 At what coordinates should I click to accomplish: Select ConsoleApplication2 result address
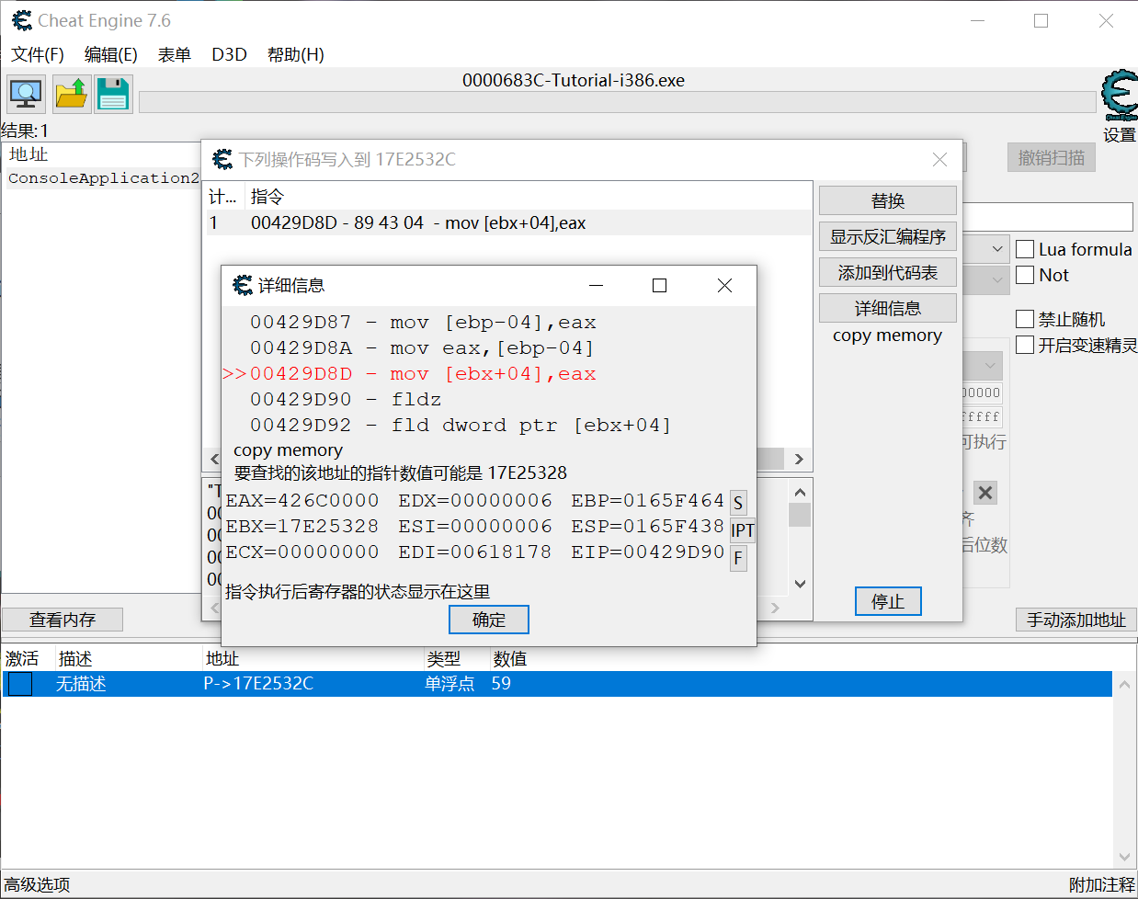coord(104,177)
